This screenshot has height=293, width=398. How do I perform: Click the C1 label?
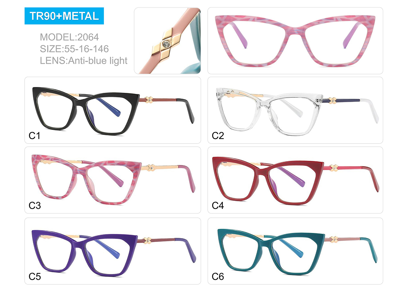pos(35,136)
